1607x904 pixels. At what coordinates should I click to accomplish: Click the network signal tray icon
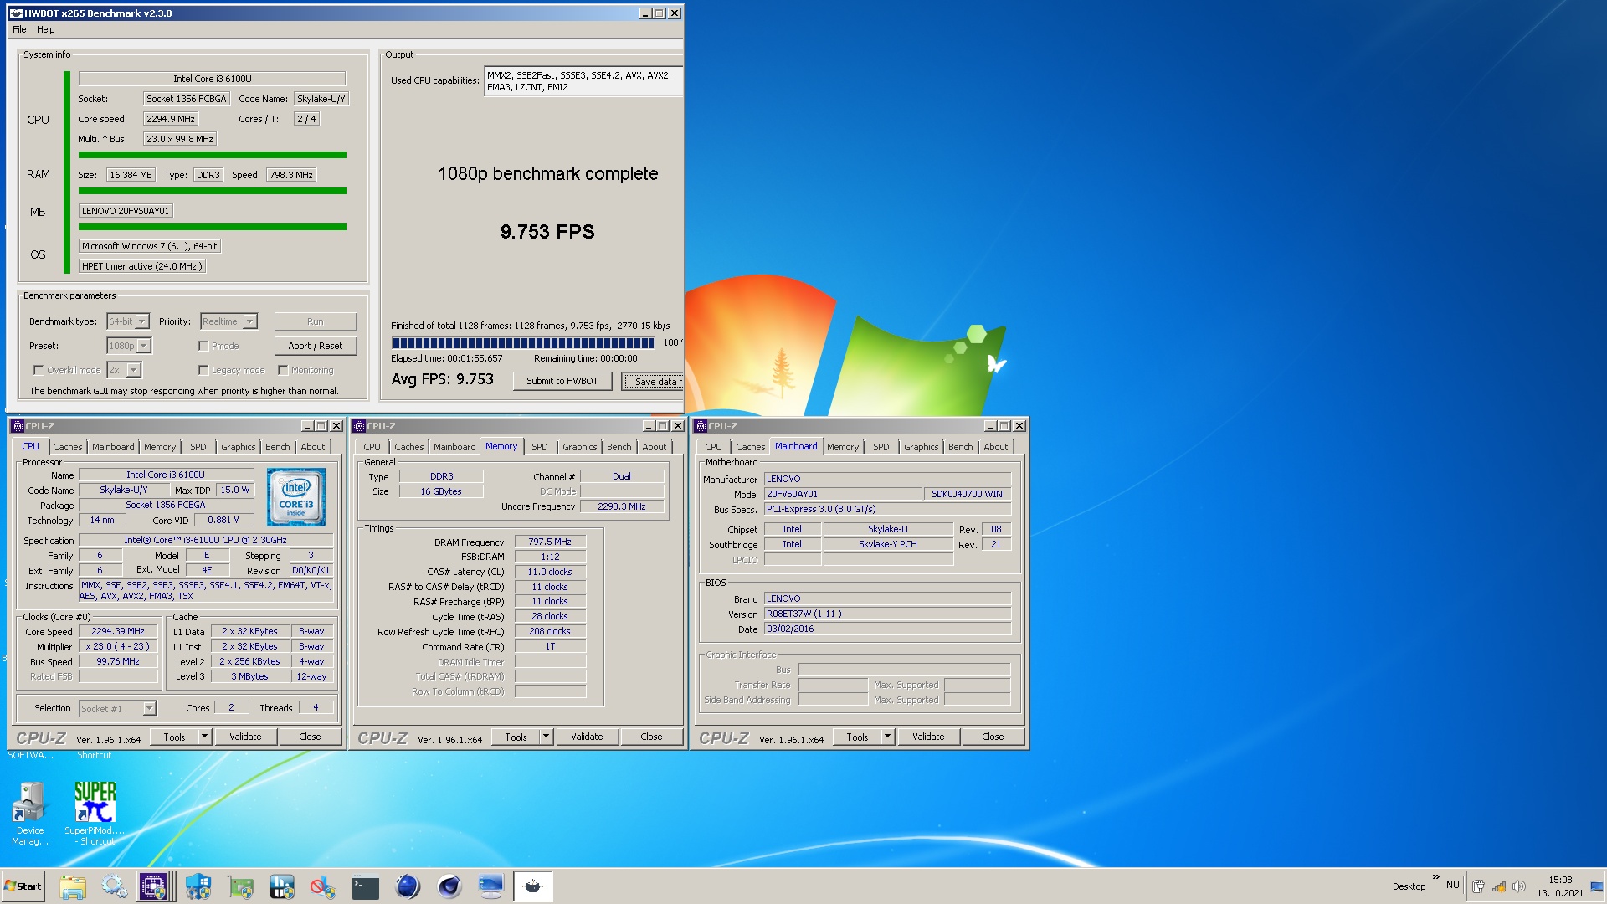tap(1498, 886)
